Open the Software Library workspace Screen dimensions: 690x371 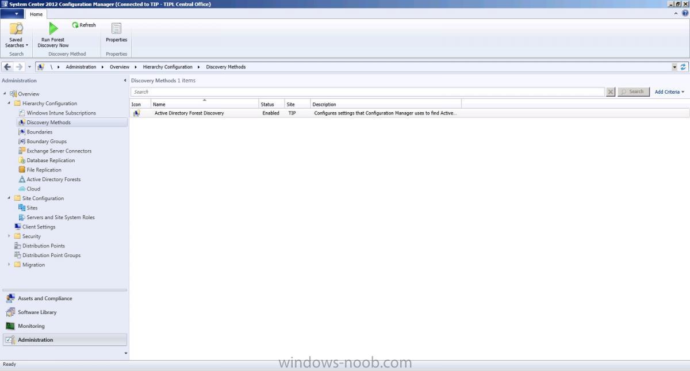65,312
